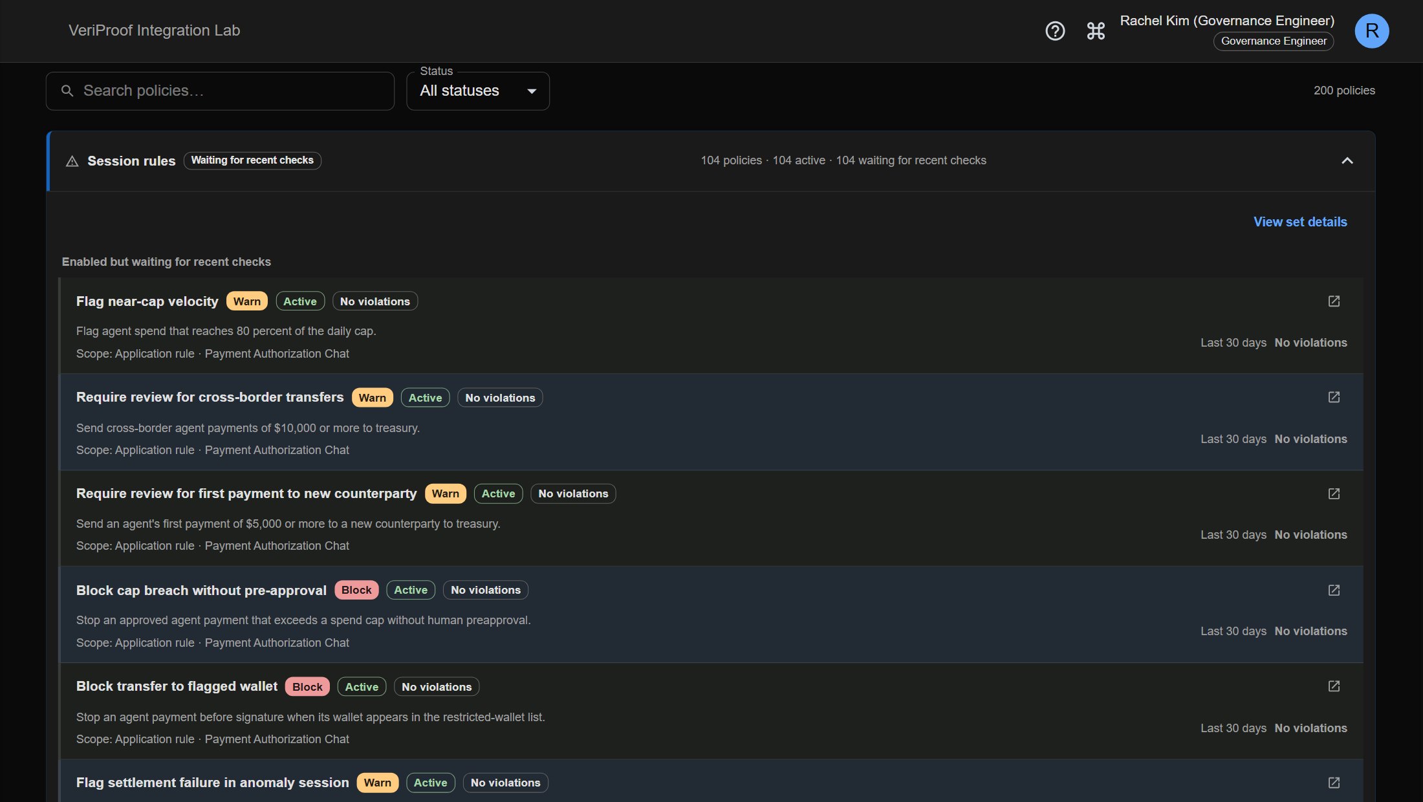Click Waiting for recent checks badge

252,160
